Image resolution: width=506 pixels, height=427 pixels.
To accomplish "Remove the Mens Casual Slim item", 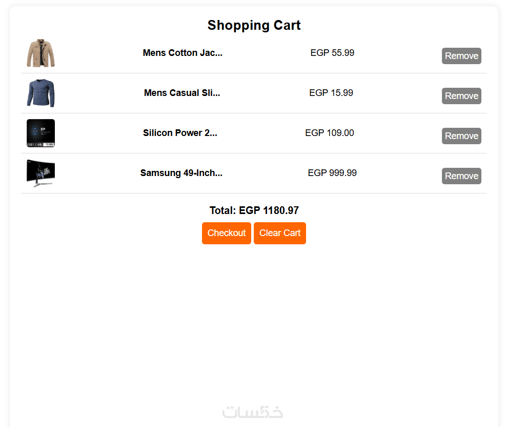I will click(x=461, y=96).
